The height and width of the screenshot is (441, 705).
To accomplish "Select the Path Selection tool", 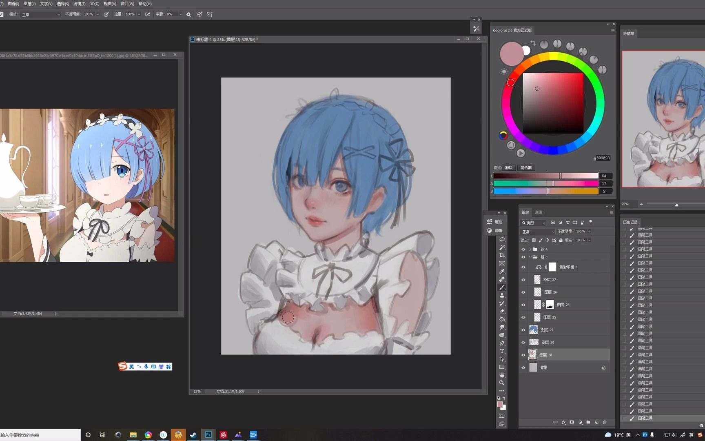I will [502, 359].
